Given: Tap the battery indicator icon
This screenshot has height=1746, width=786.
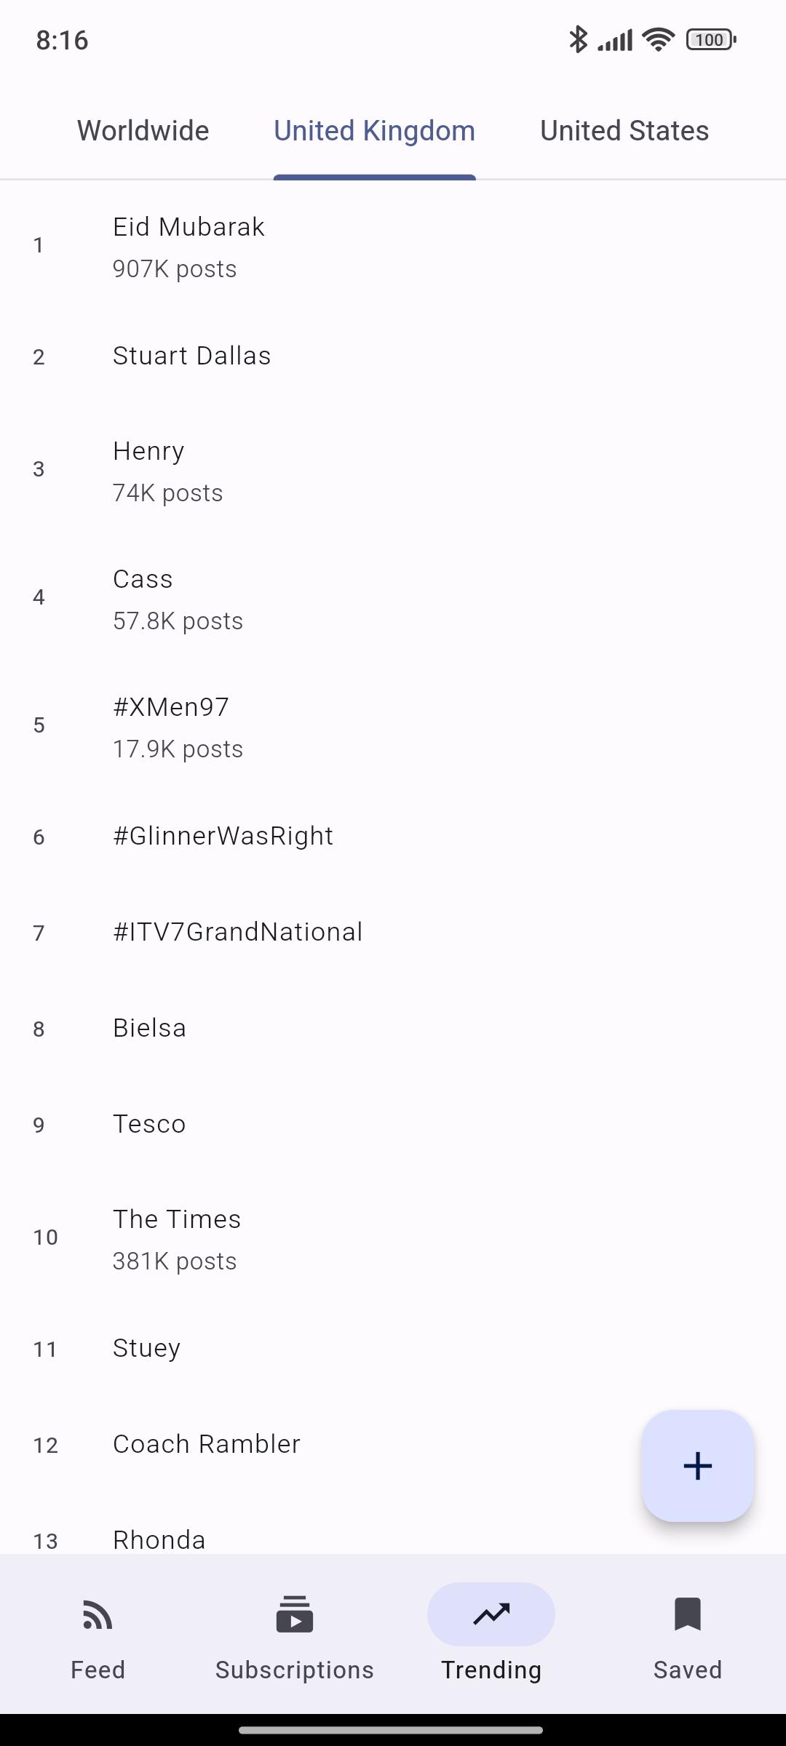Looking at the screenshot, I should [x=711, y=39].
